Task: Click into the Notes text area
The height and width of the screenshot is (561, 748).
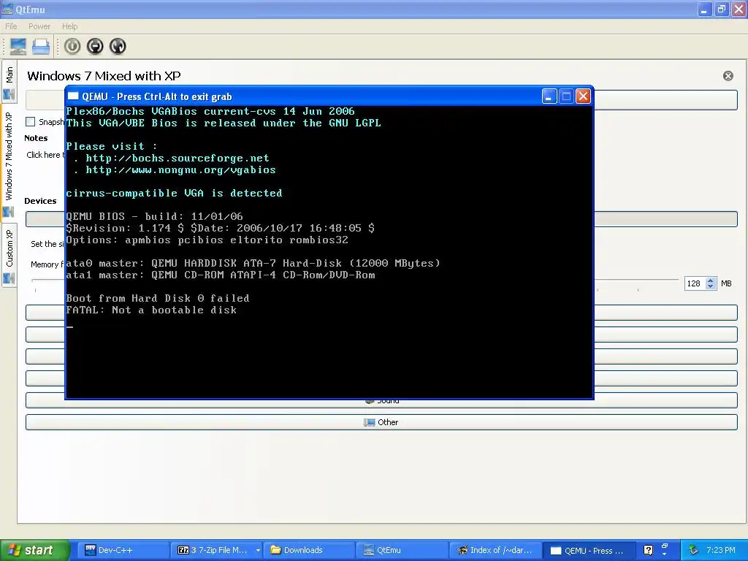Action: pos(45,155)
